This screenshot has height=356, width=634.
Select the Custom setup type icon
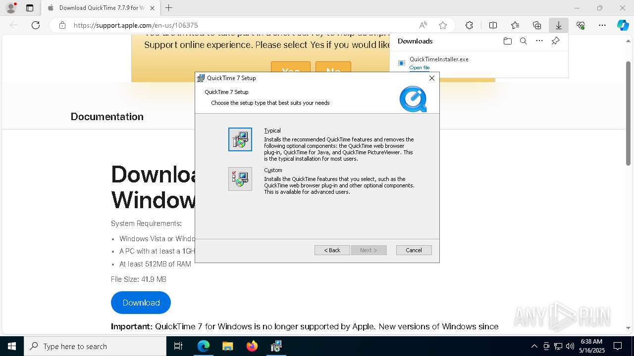point(240,179)
